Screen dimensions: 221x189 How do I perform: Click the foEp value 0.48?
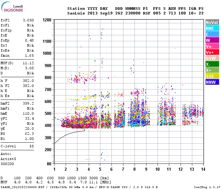coord(29,41)
